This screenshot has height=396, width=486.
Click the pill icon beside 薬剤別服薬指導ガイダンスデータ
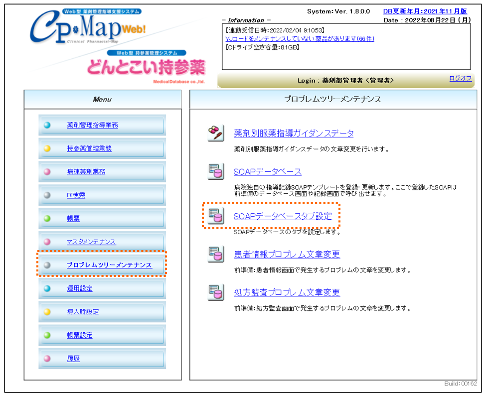216,133
